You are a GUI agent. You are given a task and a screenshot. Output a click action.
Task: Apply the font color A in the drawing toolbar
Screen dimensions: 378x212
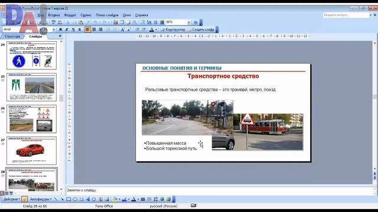pos(134,199)
